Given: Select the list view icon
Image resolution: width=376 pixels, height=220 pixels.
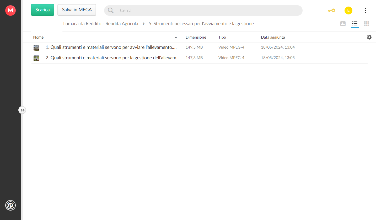Looking at the screenshot, I should (x=354, y=24).
